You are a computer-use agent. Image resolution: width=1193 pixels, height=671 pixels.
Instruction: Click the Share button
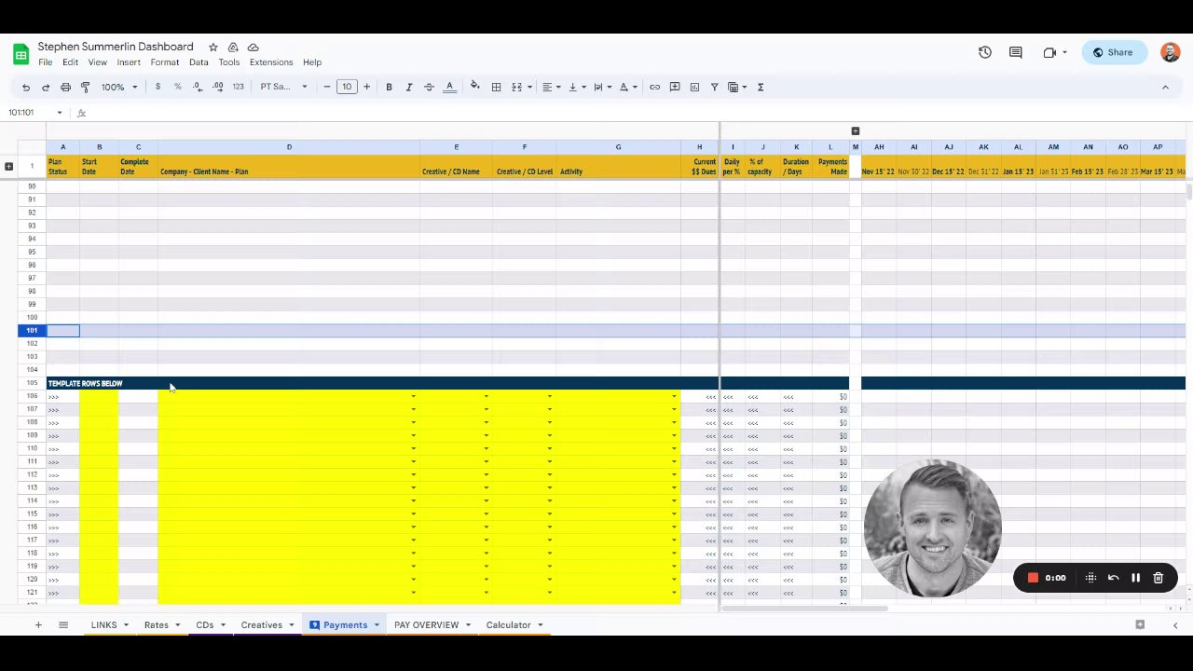click(x=1114, y=52)
